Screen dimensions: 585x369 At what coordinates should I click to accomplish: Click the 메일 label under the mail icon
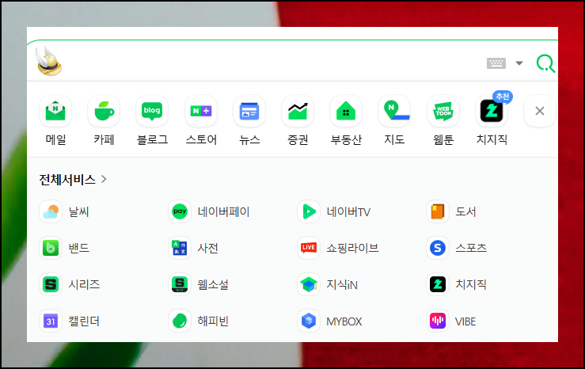click(55, 139)
